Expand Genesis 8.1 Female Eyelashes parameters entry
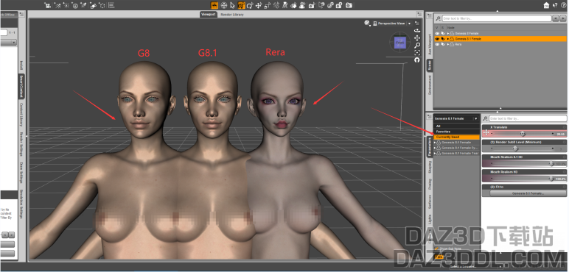 435,148
